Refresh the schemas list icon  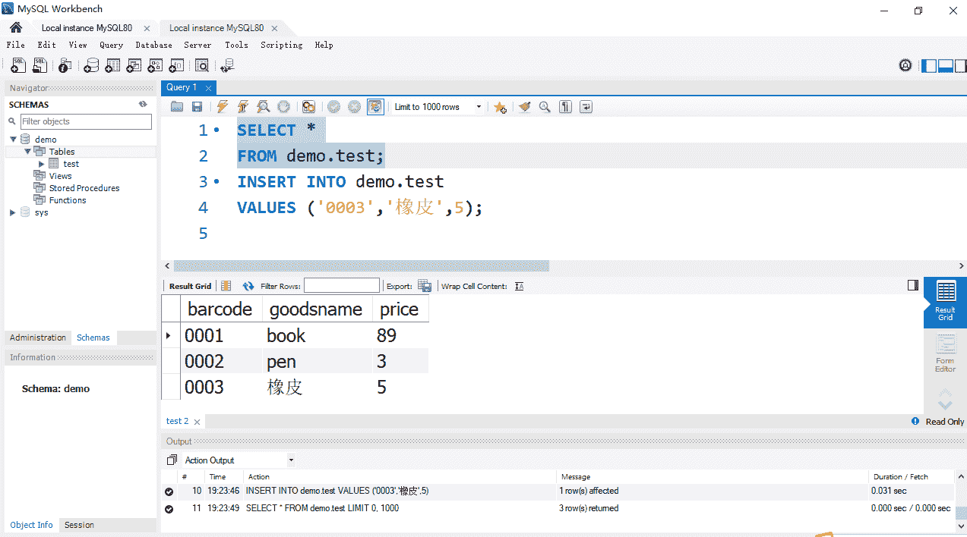pos(143,105)
